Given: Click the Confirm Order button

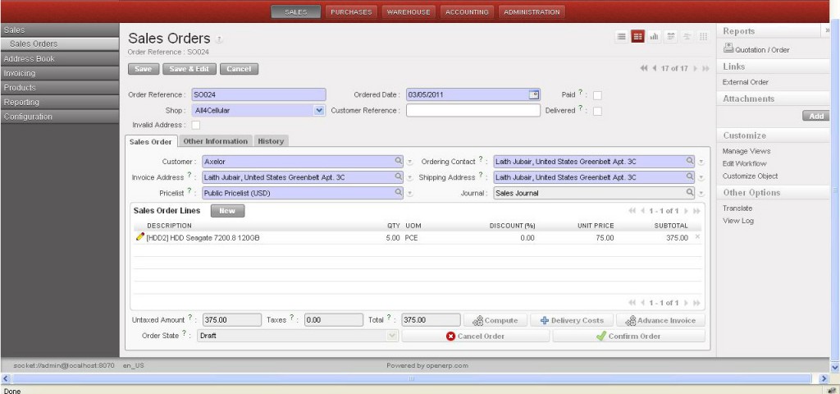Looking at the screenshot, I should (628, 336).
